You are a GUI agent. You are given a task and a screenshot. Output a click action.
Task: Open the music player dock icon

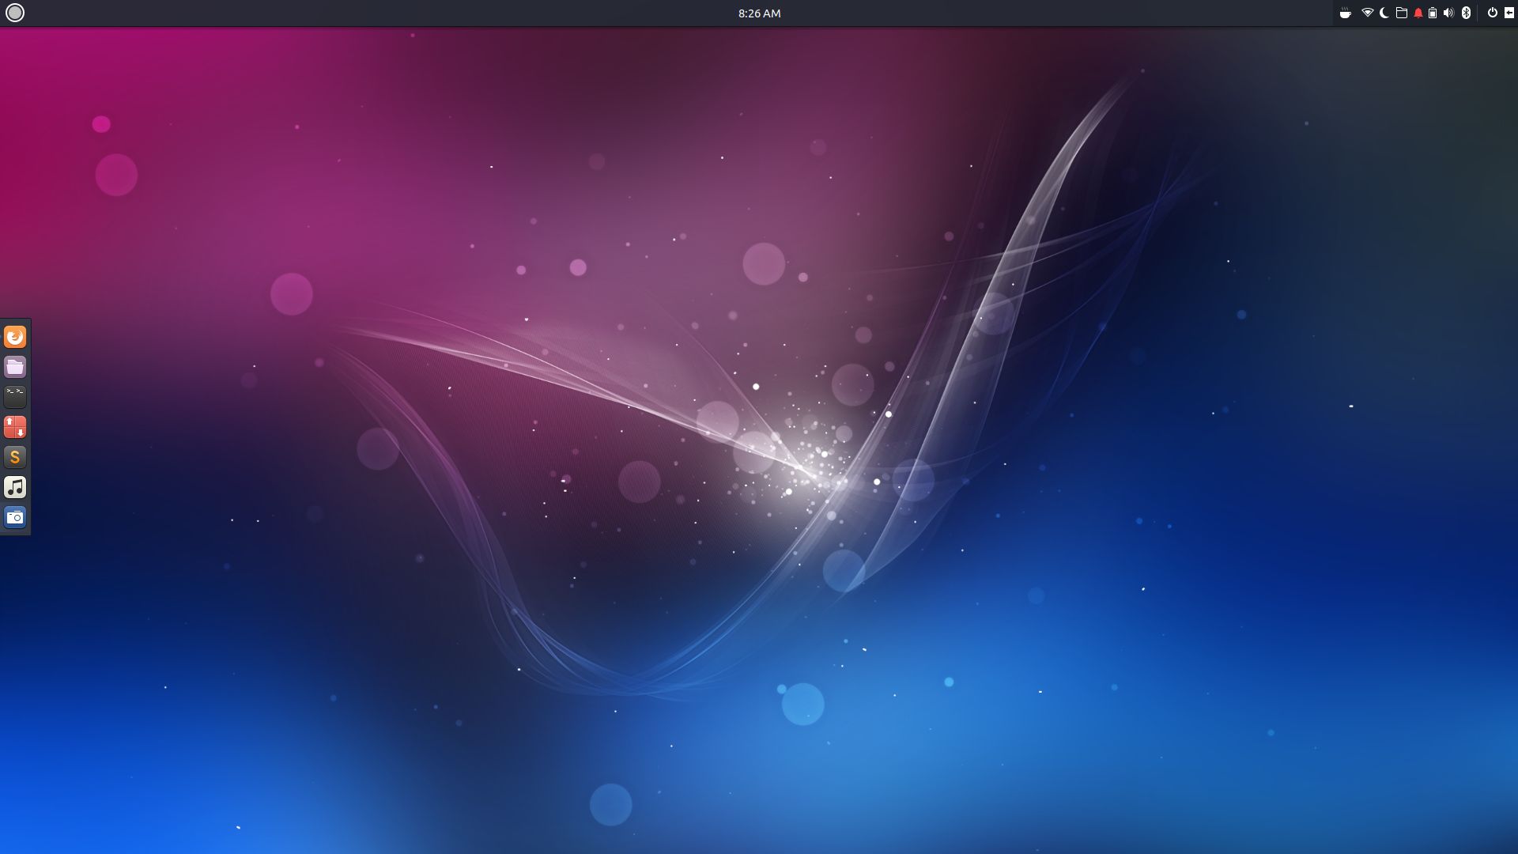15,487
